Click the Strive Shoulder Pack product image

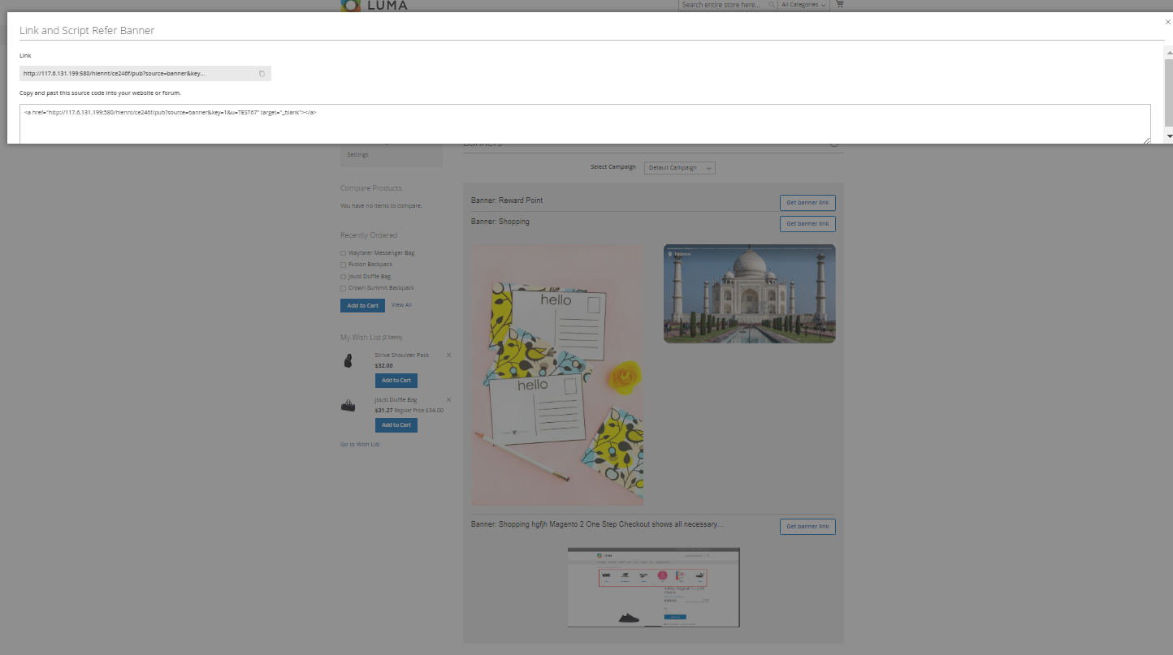(348, 361)
